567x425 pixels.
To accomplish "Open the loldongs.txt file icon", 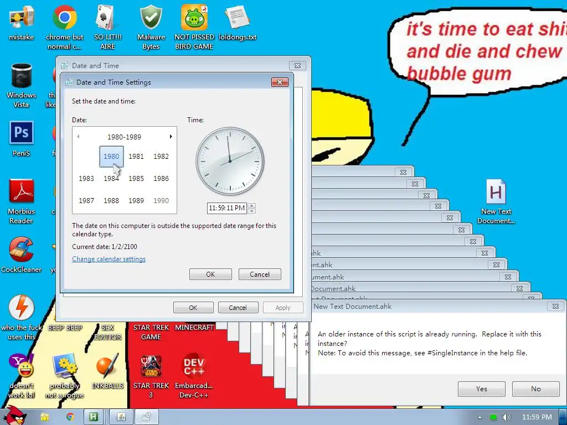I will click(x=238, y=22).
